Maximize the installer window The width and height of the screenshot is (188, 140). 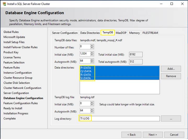(172, 4)
